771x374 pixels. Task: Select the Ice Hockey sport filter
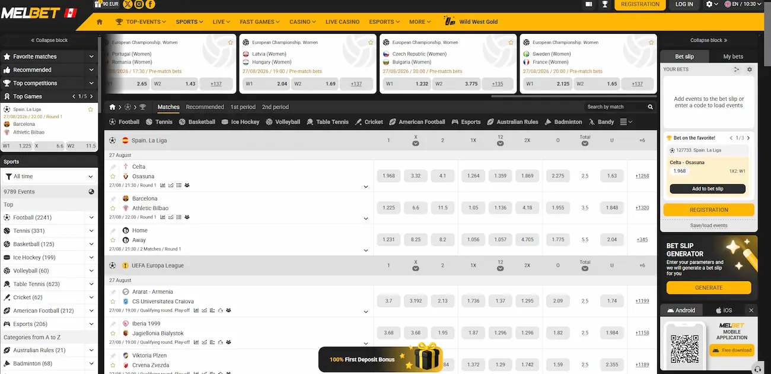click(240, 122)
